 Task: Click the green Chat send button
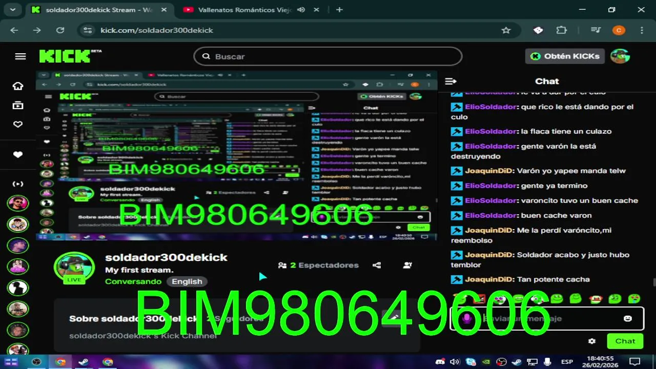coord(625,341)
